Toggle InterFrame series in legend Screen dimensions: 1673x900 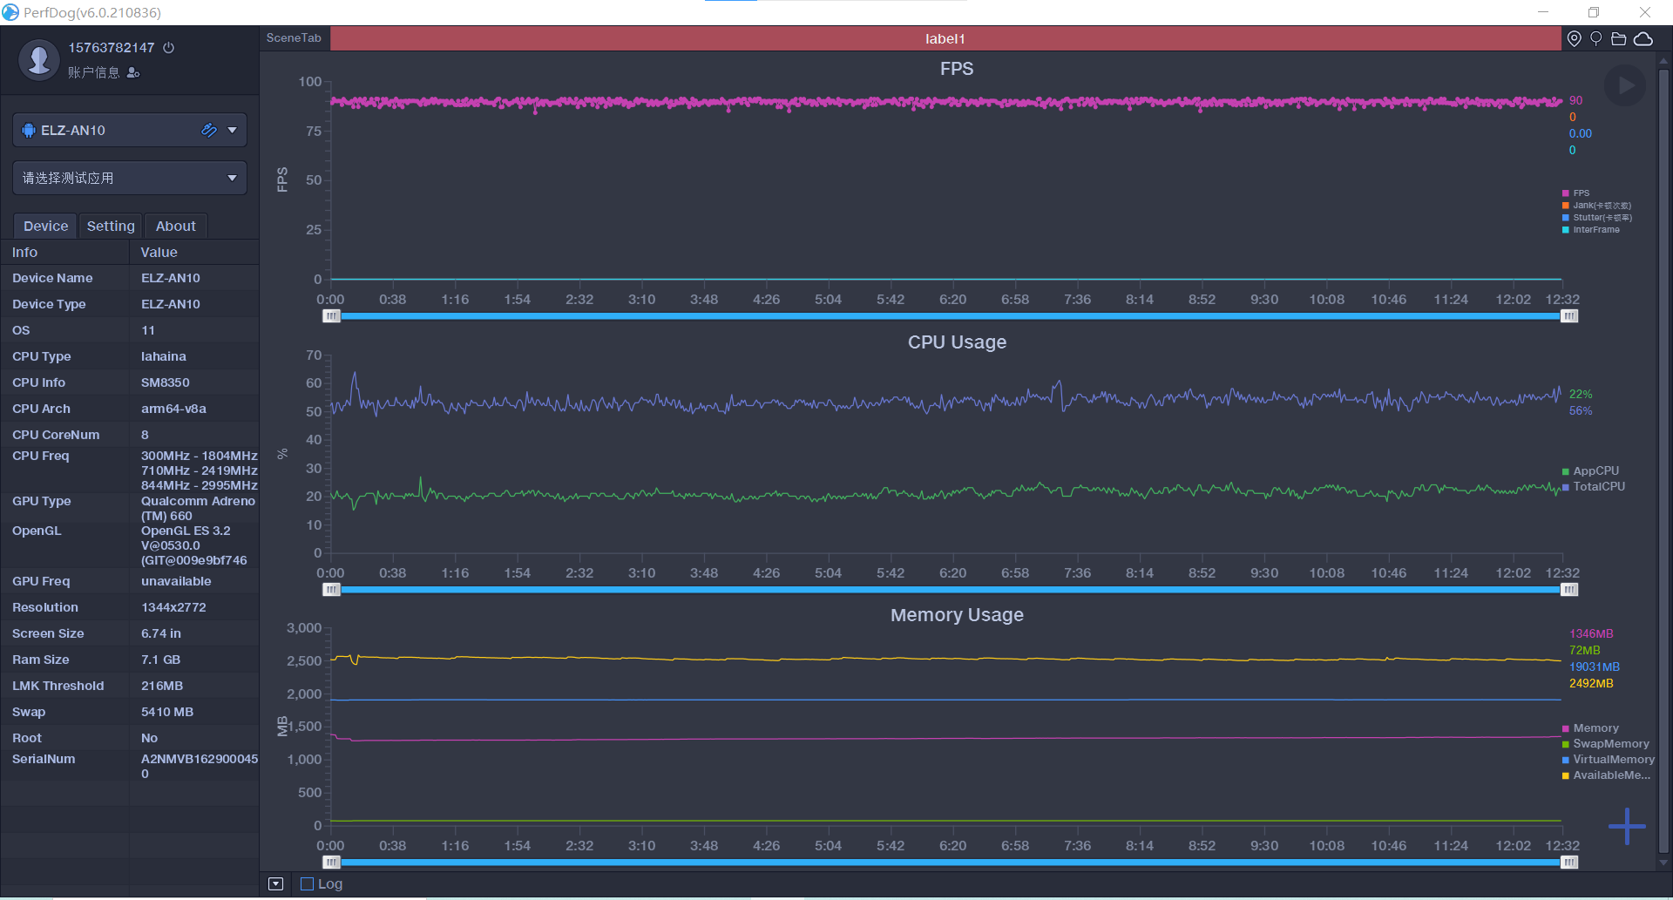tap(1591, 230)
